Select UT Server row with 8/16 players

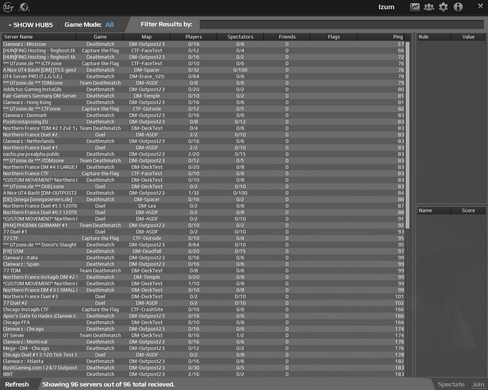tap(203, 336)
